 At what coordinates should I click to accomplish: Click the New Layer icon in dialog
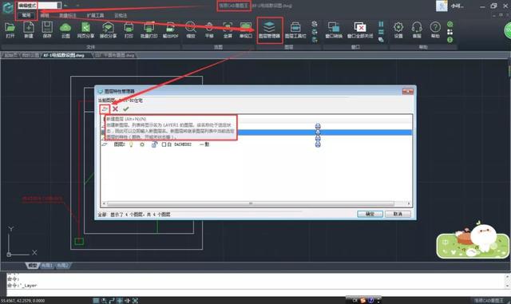[105, 109]
